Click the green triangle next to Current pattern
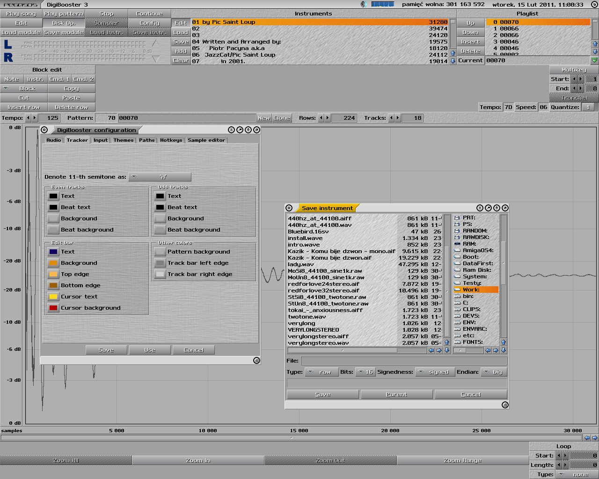The width and height of the screenshot is (599, 479). (594, 60)
